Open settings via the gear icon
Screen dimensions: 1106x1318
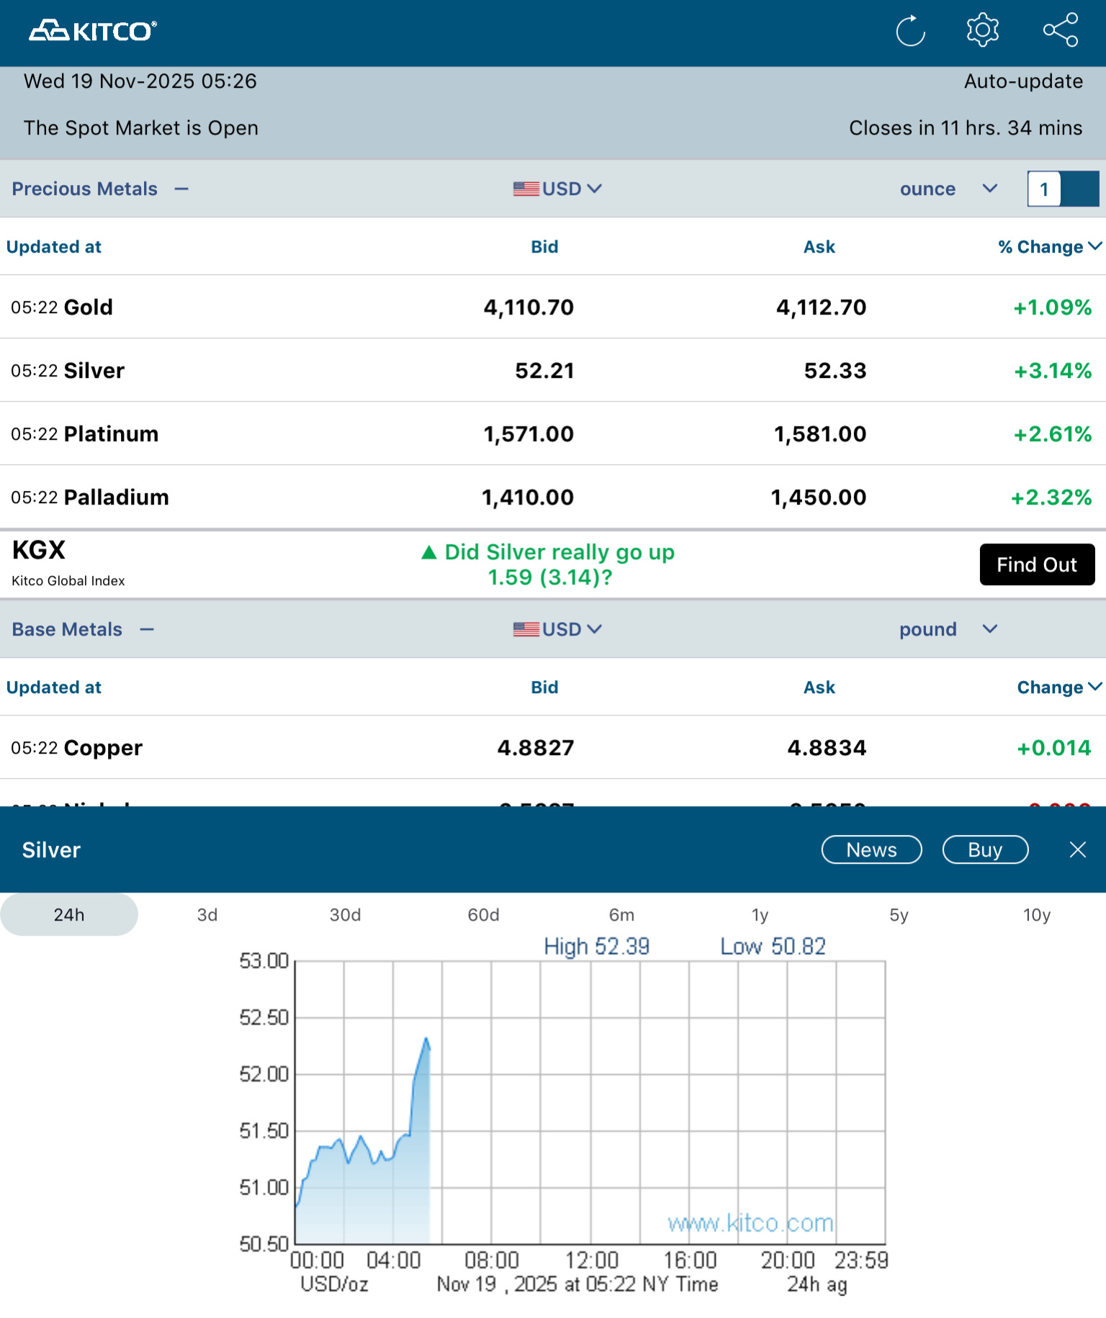(x=983, y=30)
